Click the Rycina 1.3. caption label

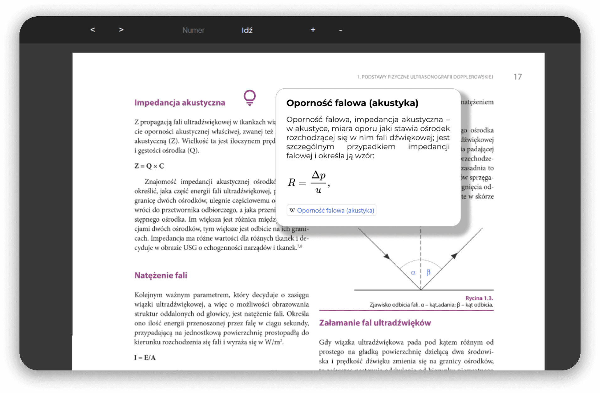(479, 298)
